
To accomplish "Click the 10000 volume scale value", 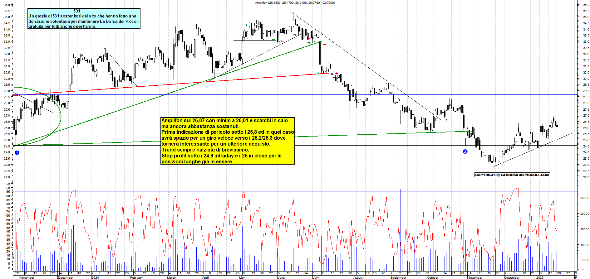I will [585, 245].
